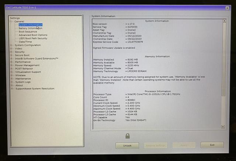Viewport: 236px width, 161px height.
Task: Select Intel Software Guard Extensions category
Action: tap(37, 58)
